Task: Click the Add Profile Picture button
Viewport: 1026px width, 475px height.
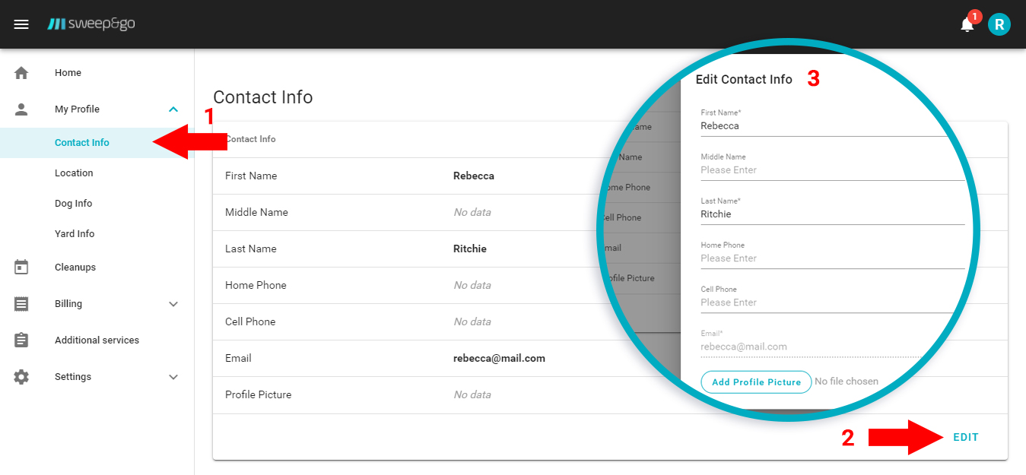Action: click(756, 382)
